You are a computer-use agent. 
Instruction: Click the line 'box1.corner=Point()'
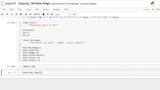[33, 55]
